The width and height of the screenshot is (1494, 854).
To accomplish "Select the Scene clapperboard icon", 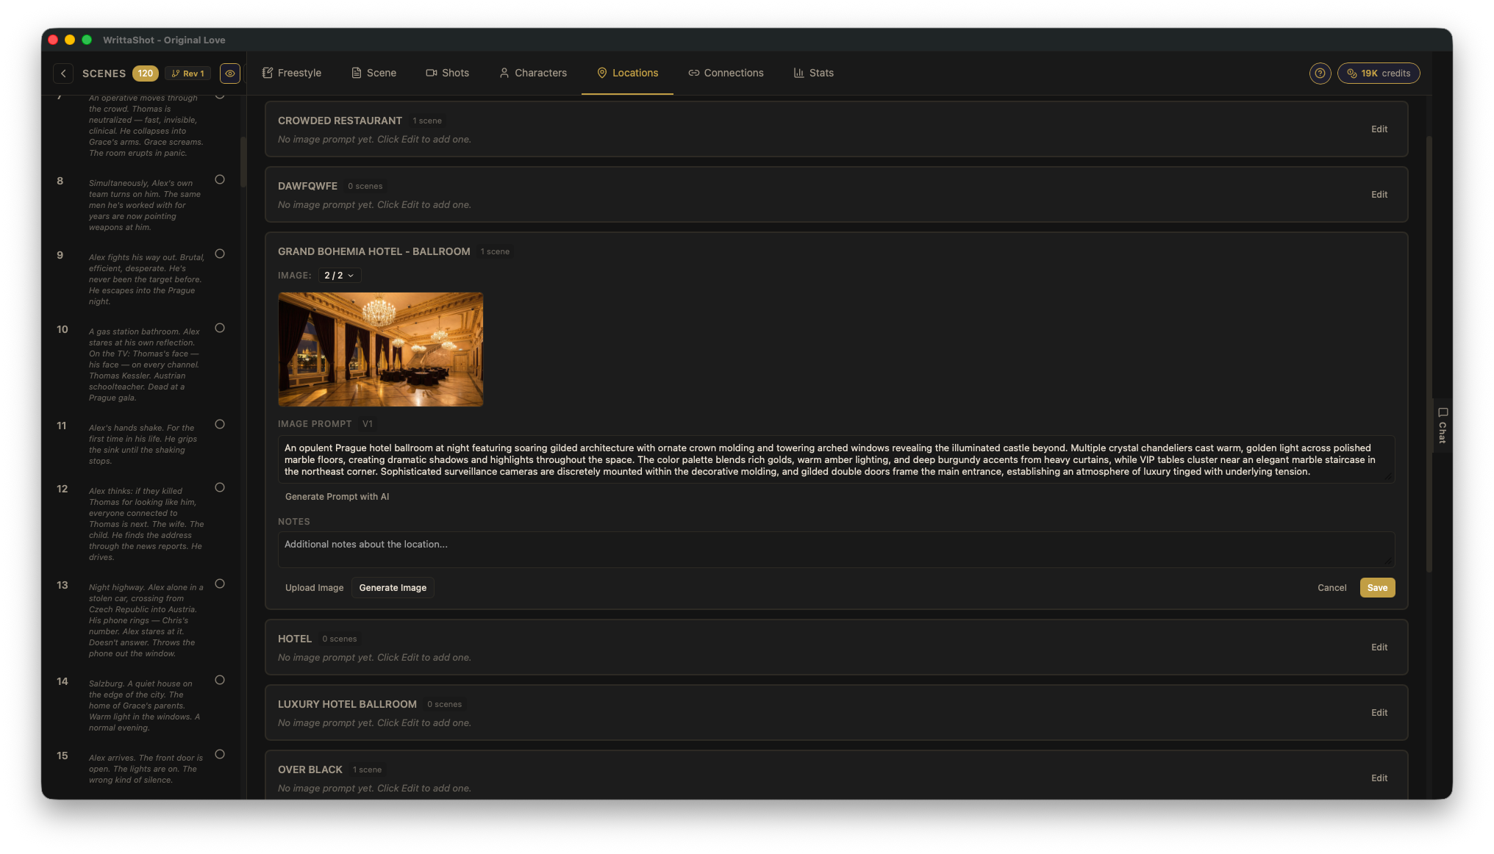I will [x=356, y=73].
